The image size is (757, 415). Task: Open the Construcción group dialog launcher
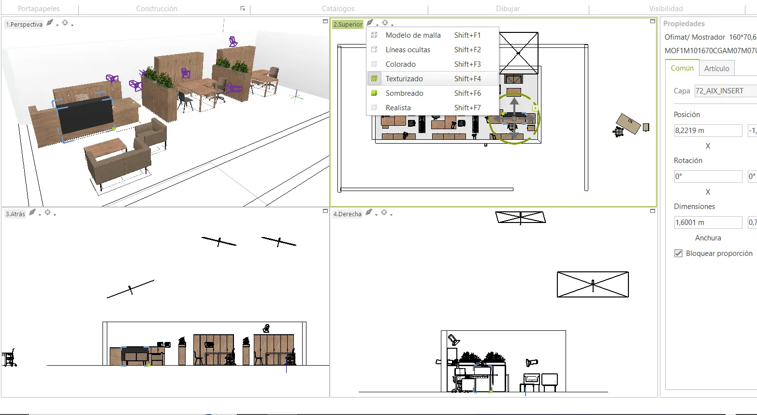243,9
